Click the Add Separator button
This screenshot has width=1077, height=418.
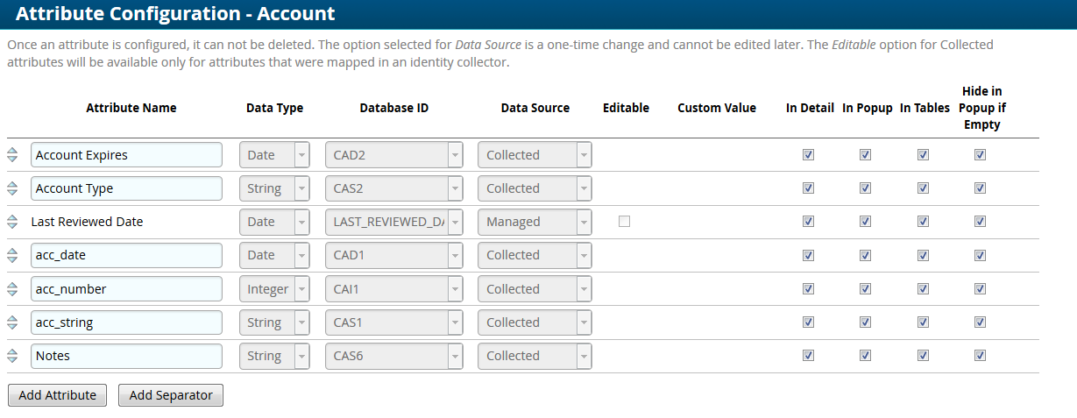171,395
